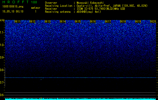Viewport: 158px width, 100px height.
Task: Click the 0612 time marker
Action: [x=32, y=21]
